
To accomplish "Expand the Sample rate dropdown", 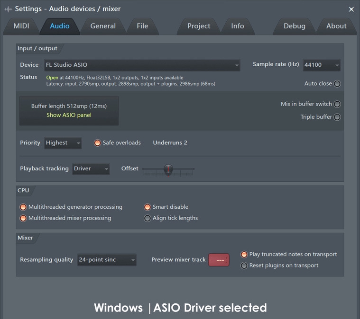I will (322, 65).
